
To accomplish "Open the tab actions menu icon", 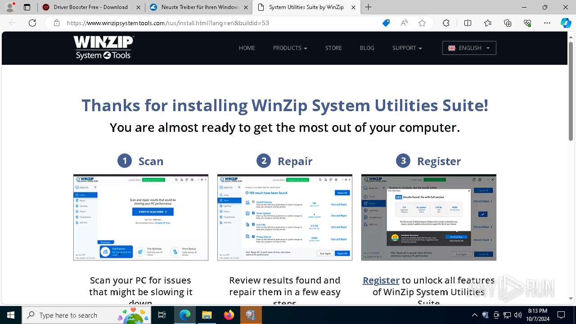I will pyautogui.click(x=27, y=7).
